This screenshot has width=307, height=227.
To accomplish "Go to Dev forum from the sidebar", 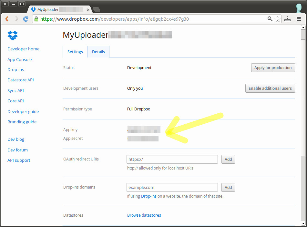I will click(x=17, y=150).
